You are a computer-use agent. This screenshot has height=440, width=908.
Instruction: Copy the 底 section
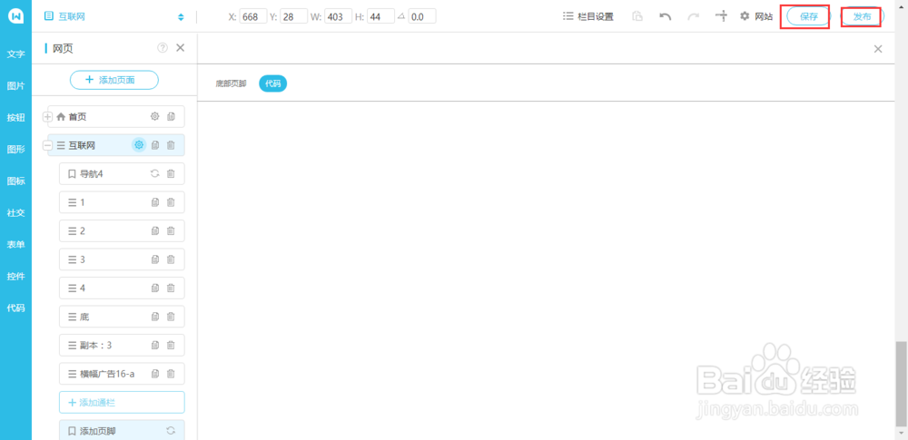point(155,317)
